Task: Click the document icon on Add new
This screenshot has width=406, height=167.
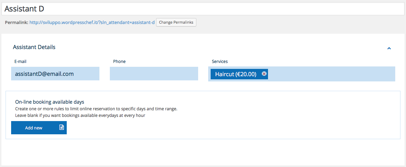Action: click(62, 128)
